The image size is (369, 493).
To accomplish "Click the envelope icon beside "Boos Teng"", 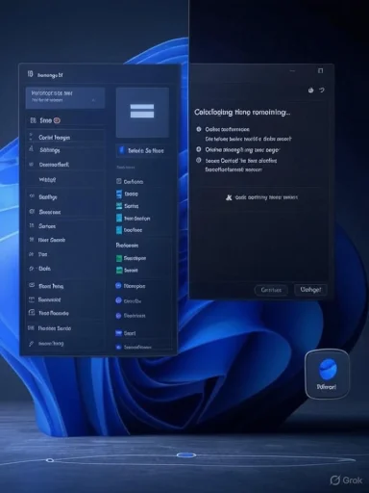I will pyautogui.click(x=32, y=285).
